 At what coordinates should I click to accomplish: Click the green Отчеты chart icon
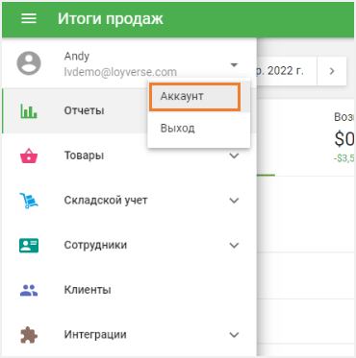pyautogui.click(x=29, y=110)
